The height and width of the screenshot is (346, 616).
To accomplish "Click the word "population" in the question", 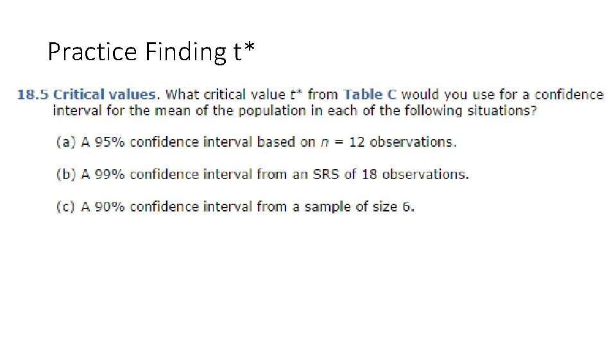I will [272, 111].
